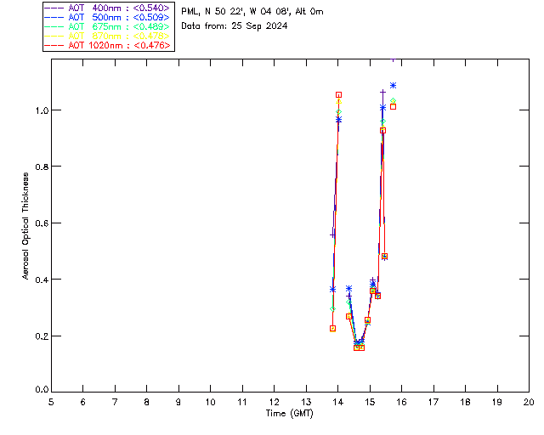The image size is (544, 435).
Task: Click the 1.0 value on the y-axis
Action: [42, 110]
